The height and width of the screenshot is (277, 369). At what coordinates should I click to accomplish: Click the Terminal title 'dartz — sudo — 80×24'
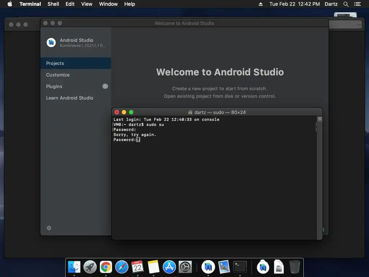tap(220, 113)
